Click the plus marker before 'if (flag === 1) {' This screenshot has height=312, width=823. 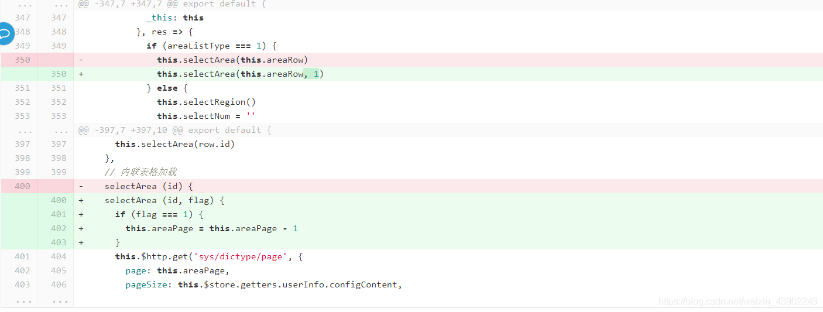[x=81, y=214]
